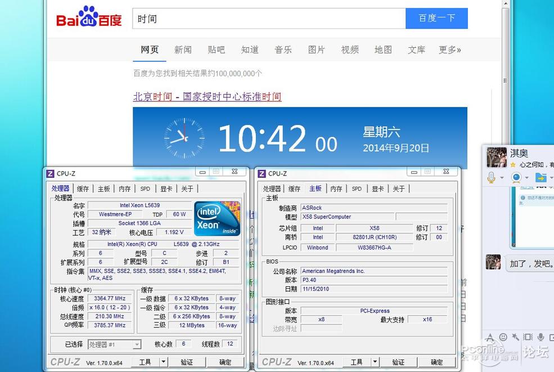This screenshot has height=372, width=554.
Task: Open 显卡 tab in processor CPU-Z window
Action: pyautogui.click(x=166, y=189)
